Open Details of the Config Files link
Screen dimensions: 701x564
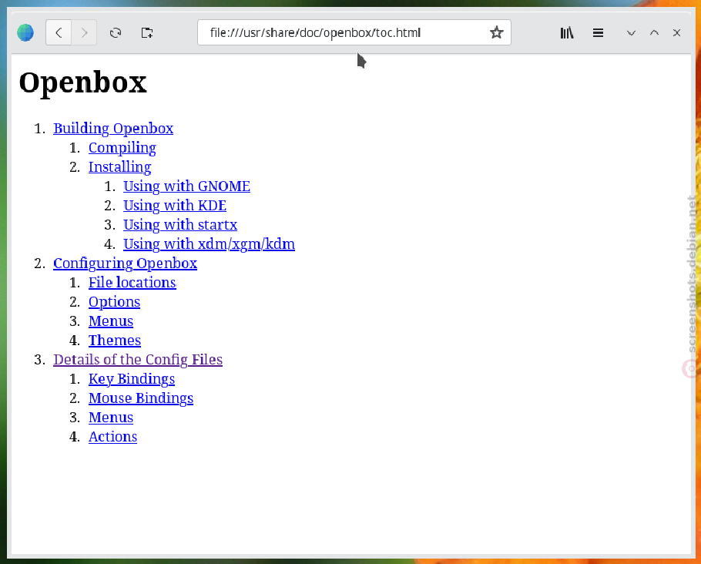[x=138, y=359]
